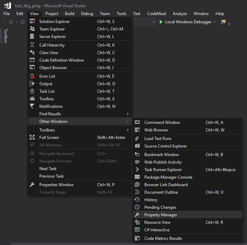This screenshot has height=245, width=247.
Task: Click the Bookmark Window icon
Action: (137, 154)
